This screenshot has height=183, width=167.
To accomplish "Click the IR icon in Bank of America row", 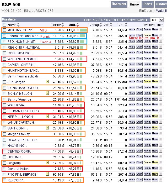I will tap(161, 99).
